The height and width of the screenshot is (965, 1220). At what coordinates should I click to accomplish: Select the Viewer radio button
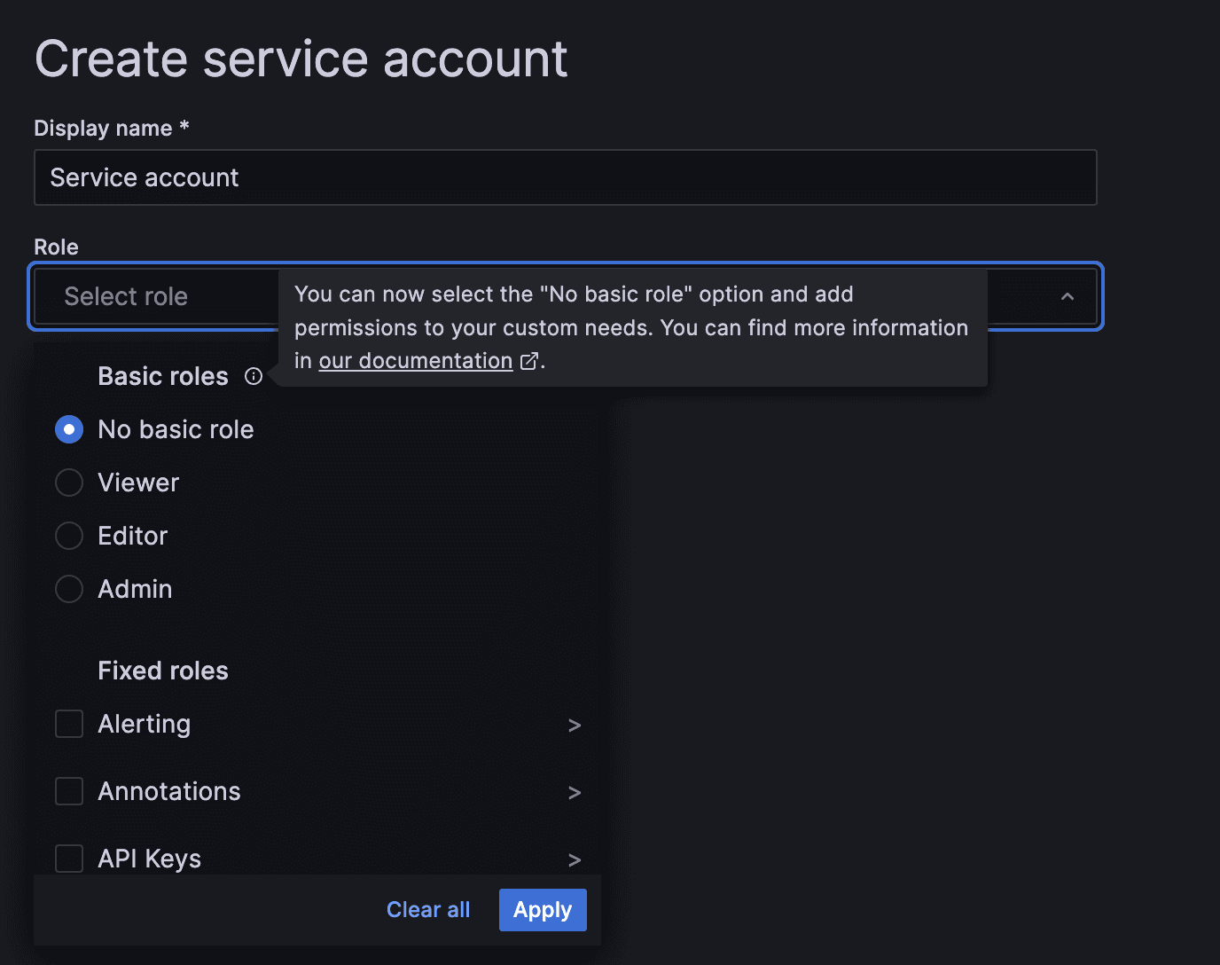(69, 482)
